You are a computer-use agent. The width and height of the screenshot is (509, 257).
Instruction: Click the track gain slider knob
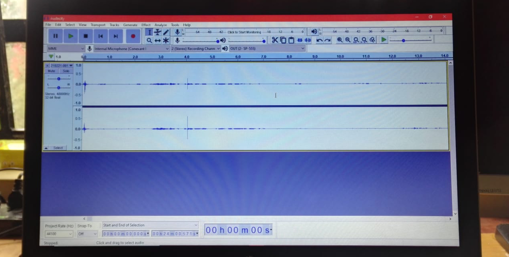[x=59, y=79]
